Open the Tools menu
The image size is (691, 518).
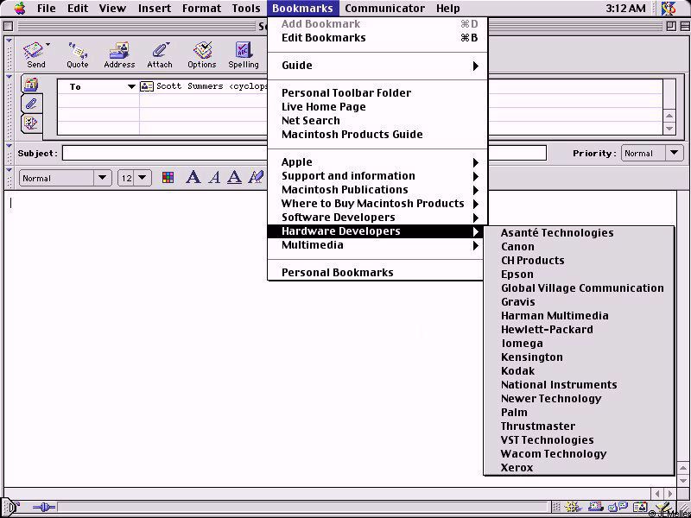point(246,9)
